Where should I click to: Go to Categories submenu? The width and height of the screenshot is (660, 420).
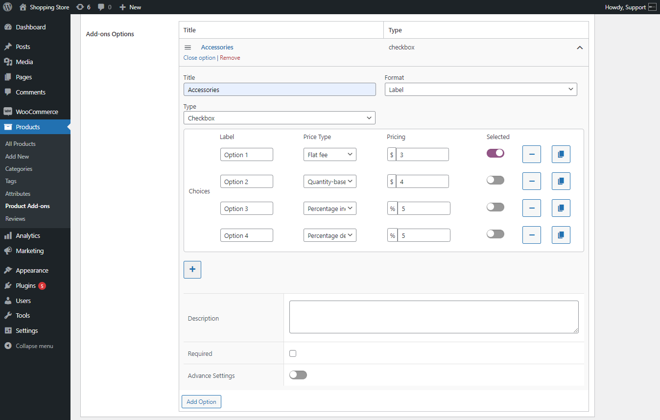pos(19,169)
